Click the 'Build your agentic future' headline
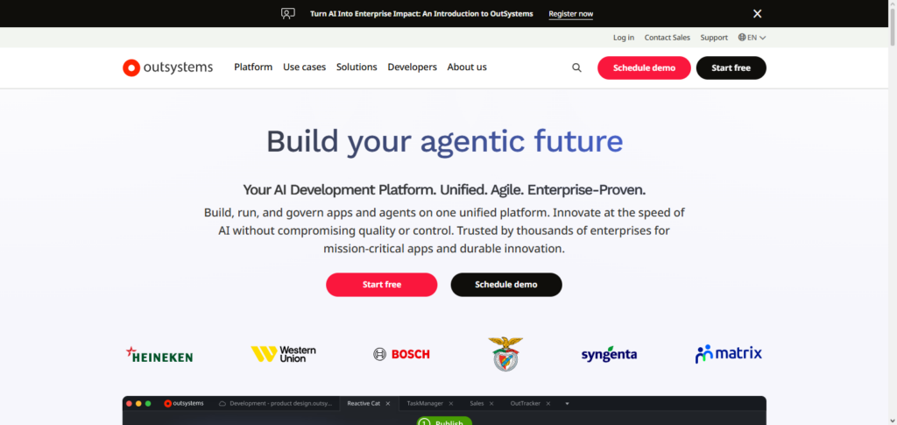The height and width of the screenshot is (425, 897). tap(444, 141)
